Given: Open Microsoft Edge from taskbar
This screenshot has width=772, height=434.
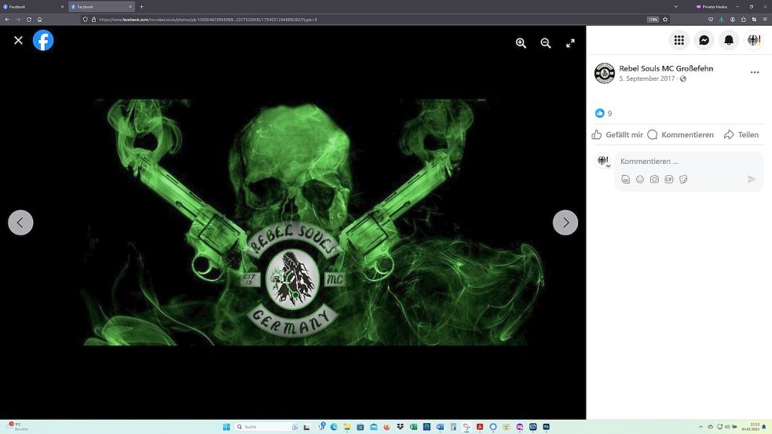Looking at the screenshot, I should coord(334,427).
